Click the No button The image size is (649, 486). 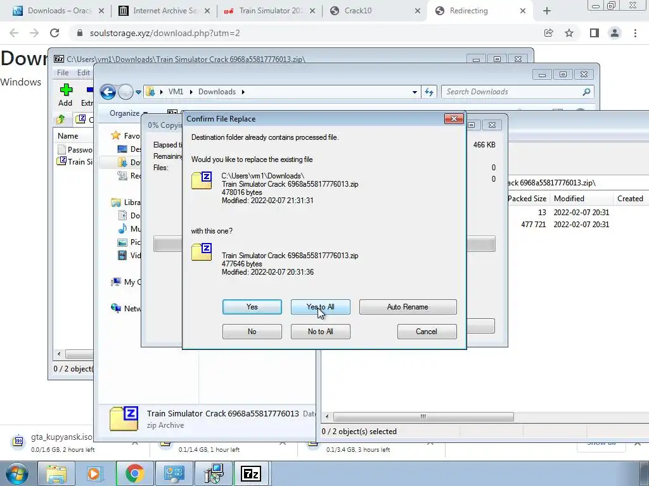(252, 332)
